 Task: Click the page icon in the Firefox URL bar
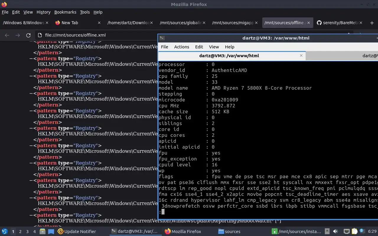[40, 35]
